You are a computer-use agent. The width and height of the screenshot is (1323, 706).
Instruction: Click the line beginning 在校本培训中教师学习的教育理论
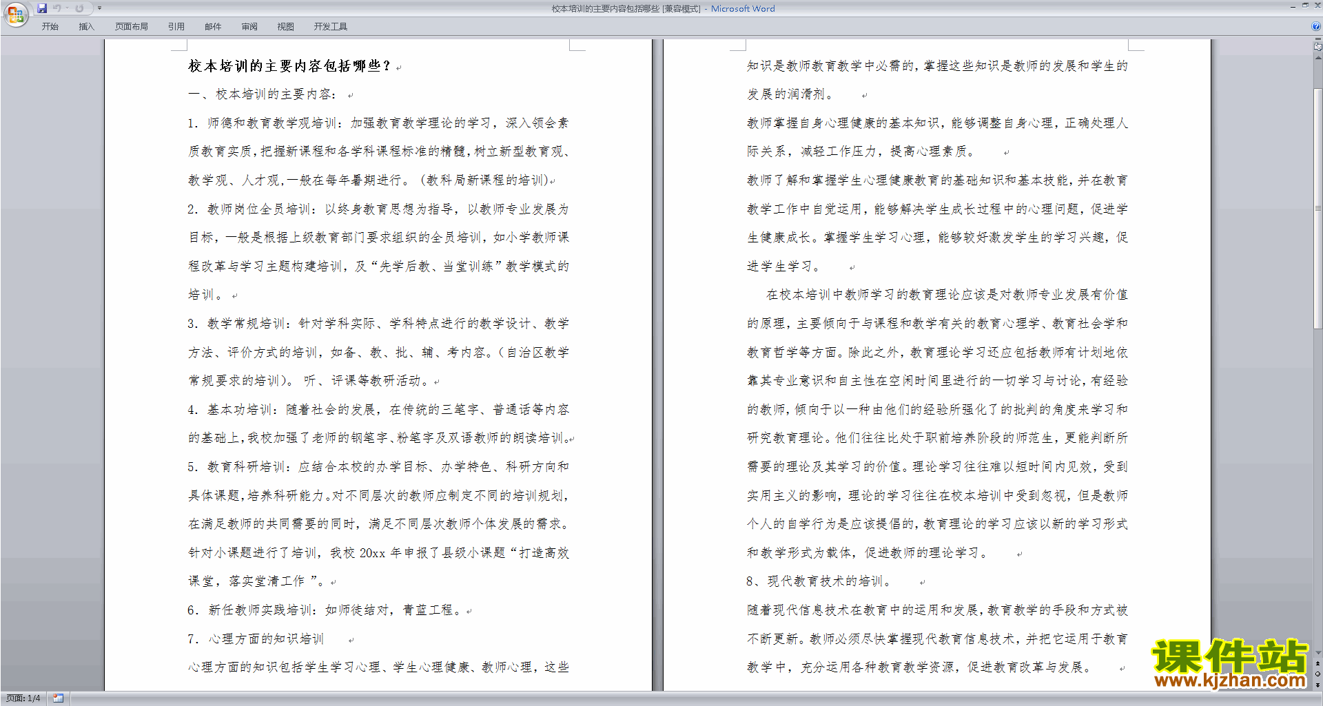click(x=947, y=295)
